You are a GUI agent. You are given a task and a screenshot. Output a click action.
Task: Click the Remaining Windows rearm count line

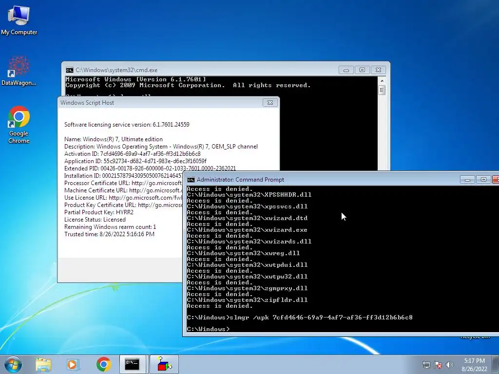[110, 227]
